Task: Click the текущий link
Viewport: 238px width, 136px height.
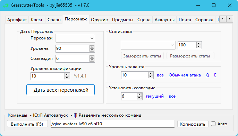Action: tap(155, 96)
